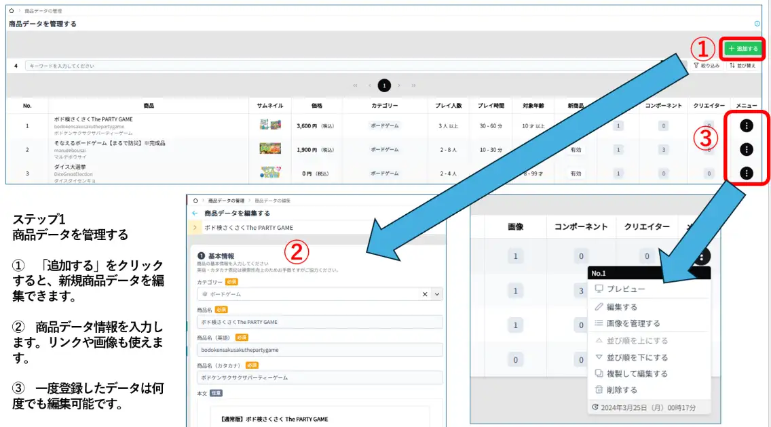Open three-dot menu for ボド検さくさく row

coord(747,125)
